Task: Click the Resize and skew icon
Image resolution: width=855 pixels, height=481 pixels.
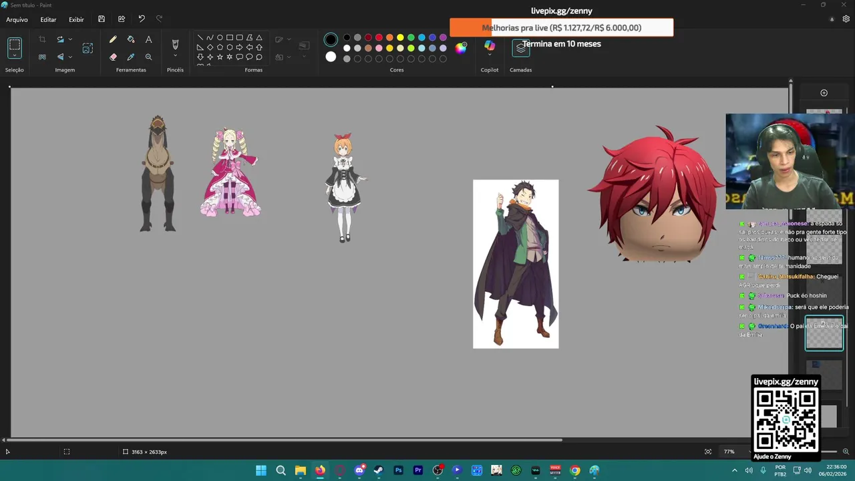Action: click(88, 48)
